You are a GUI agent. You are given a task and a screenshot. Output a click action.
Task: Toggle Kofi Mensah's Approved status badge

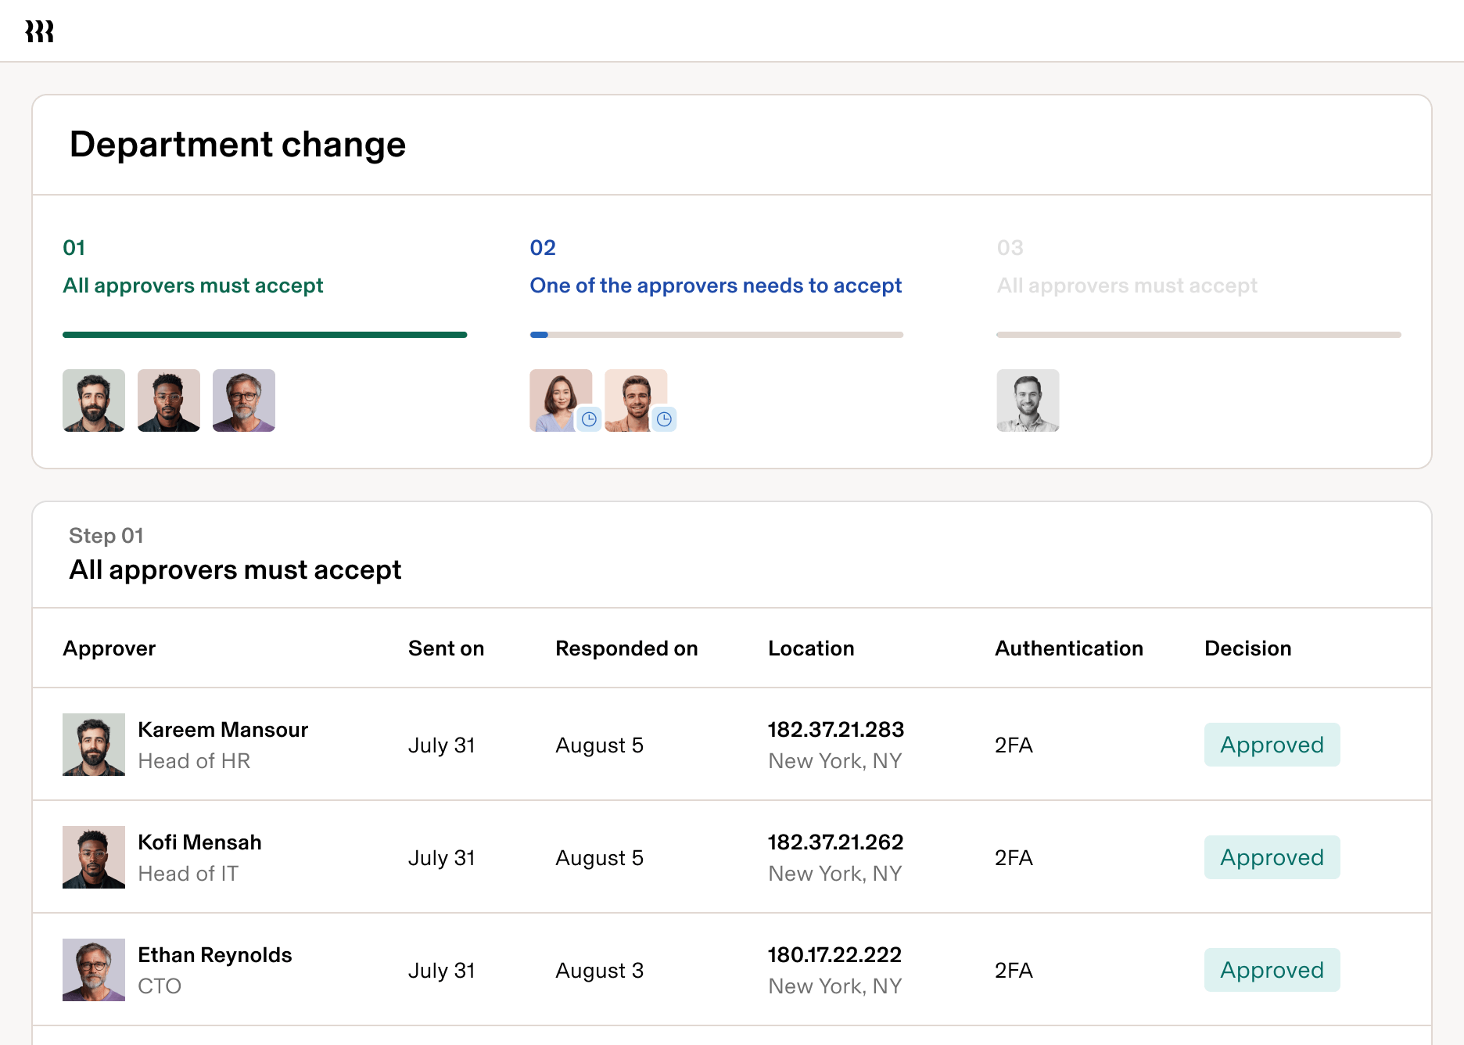(1272, 857)
